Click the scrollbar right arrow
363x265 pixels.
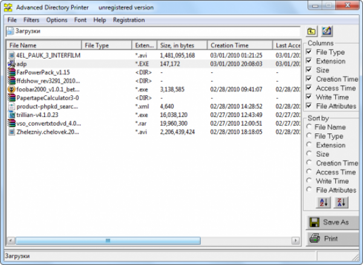(295, 241)
